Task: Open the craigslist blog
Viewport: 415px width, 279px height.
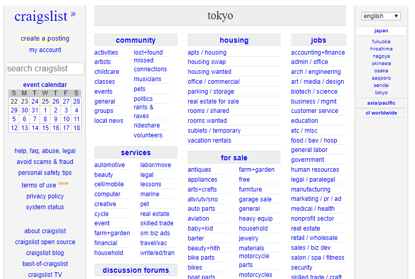Action: [45, 253]
